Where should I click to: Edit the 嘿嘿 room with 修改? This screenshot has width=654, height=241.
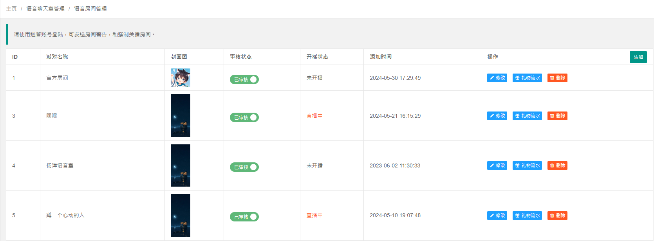tap(497, 116)
